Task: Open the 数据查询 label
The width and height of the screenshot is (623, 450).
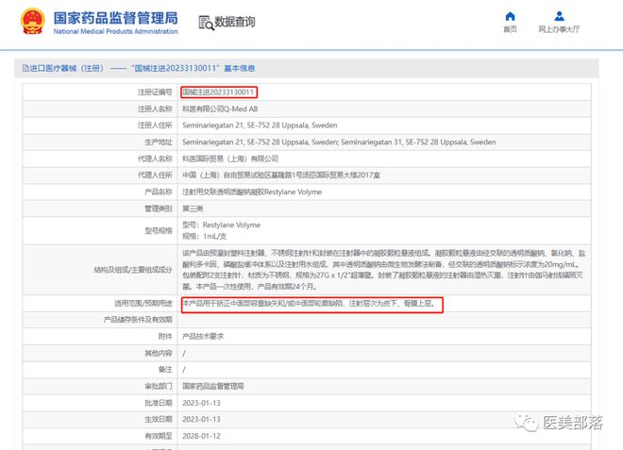Action: [x=235, y=22]
